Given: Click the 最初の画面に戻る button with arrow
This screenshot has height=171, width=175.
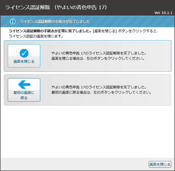Looking at the screenshot, I should (x=24, y=90).
